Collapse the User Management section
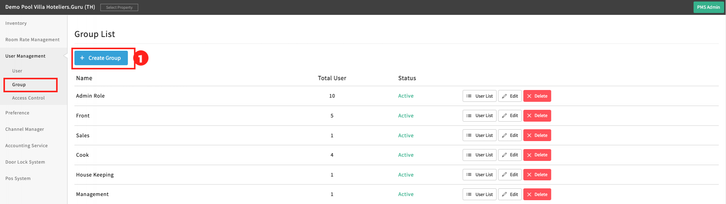This screenshot has width=726, height=204. [25, 56]
